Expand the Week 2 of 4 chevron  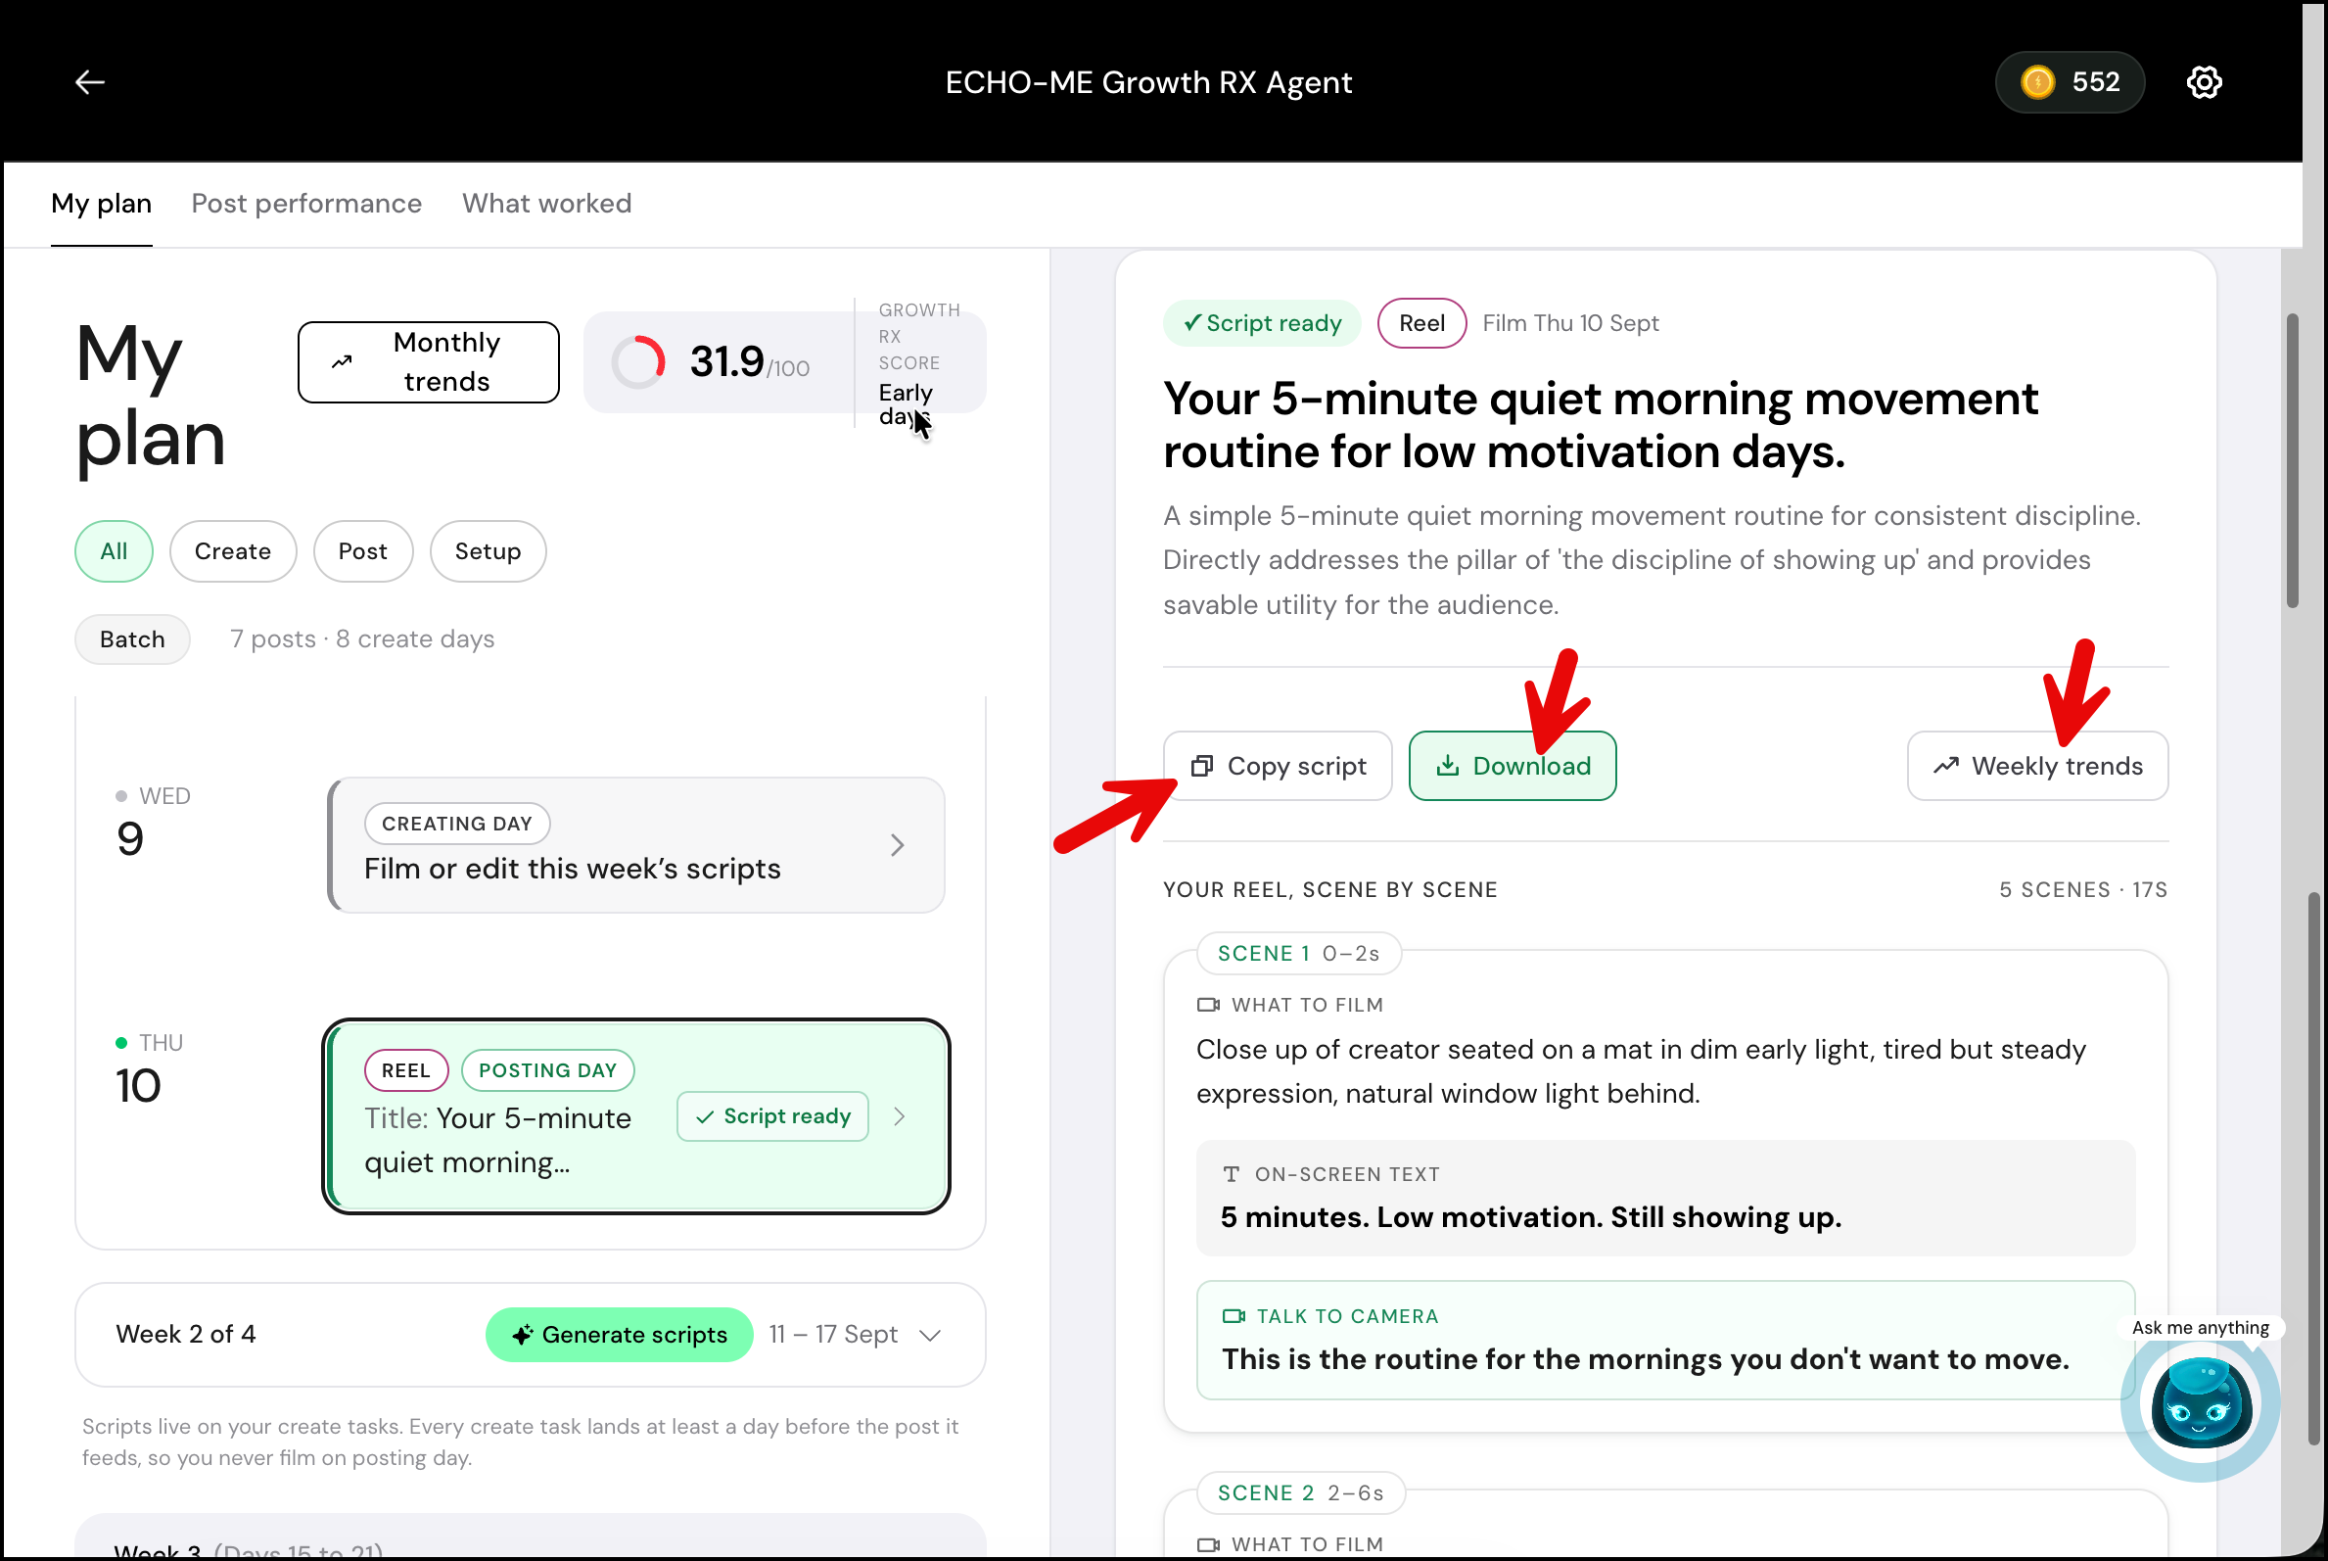[931, 1335]
